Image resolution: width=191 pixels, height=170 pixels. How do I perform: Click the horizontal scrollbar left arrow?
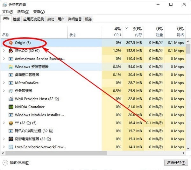pyautogui.click(x=3, y=153)
